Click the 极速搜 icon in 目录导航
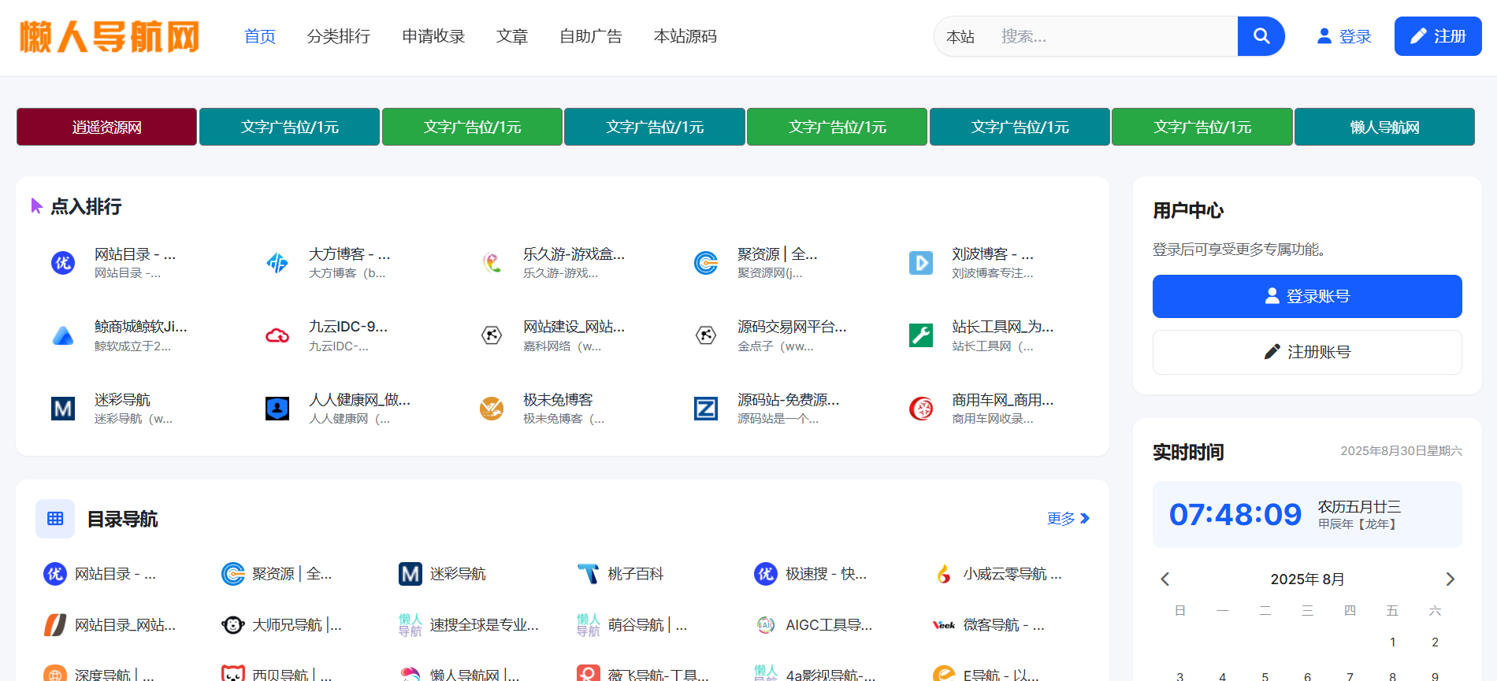Image resolution: width=1497 pixels, height=681 pixels. coord(766,574)
